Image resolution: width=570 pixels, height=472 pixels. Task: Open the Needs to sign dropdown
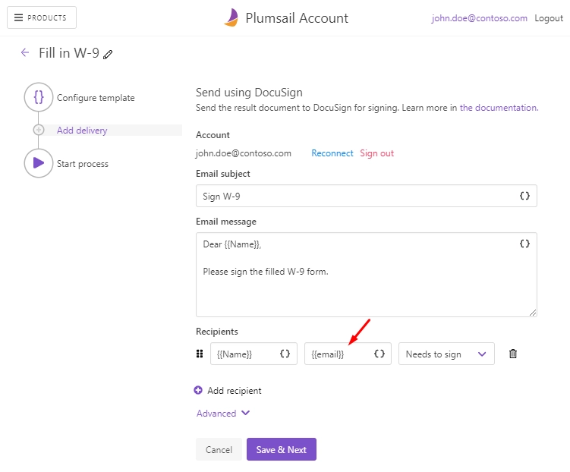click(446, 354)
